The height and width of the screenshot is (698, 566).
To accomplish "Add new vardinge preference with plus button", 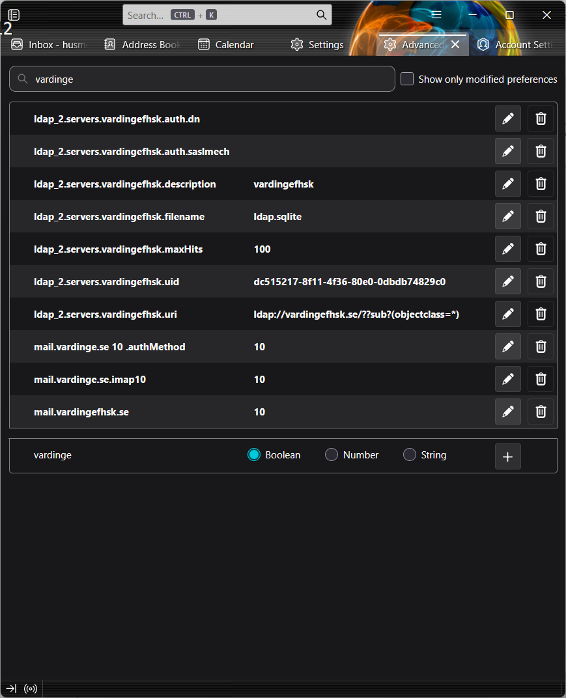I will click(x=508, y=457).
